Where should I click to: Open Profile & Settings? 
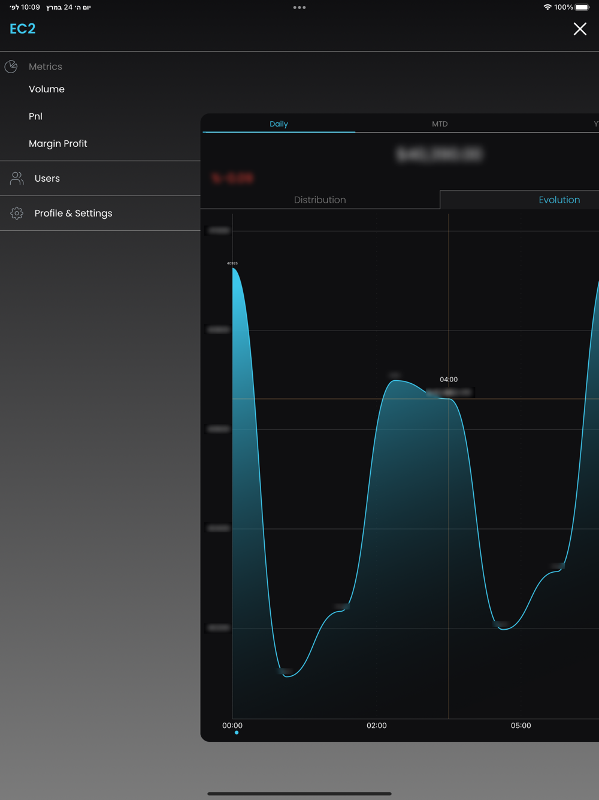click(x=73, y=213)
